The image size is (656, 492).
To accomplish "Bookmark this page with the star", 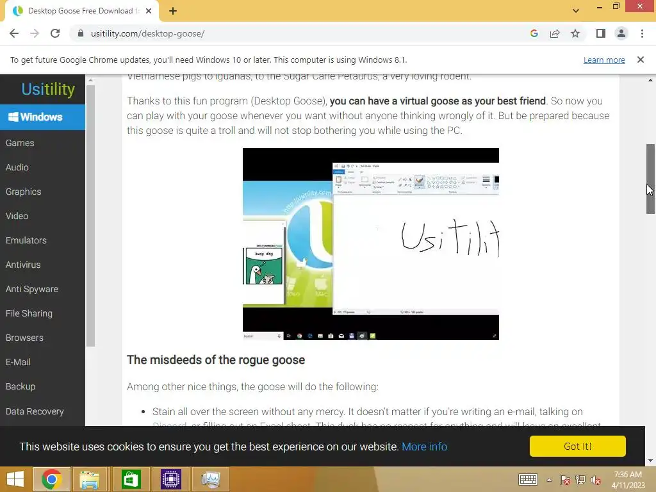I will [575, 33].
